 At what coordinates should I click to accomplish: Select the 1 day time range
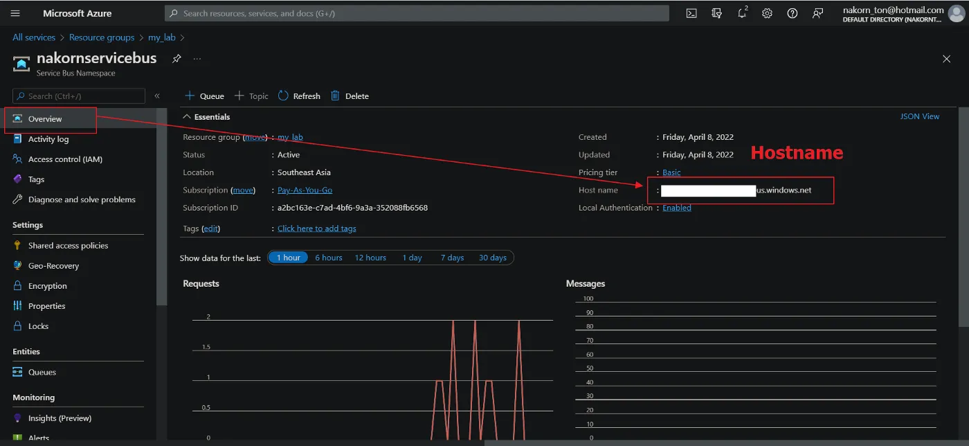point(412,258)
